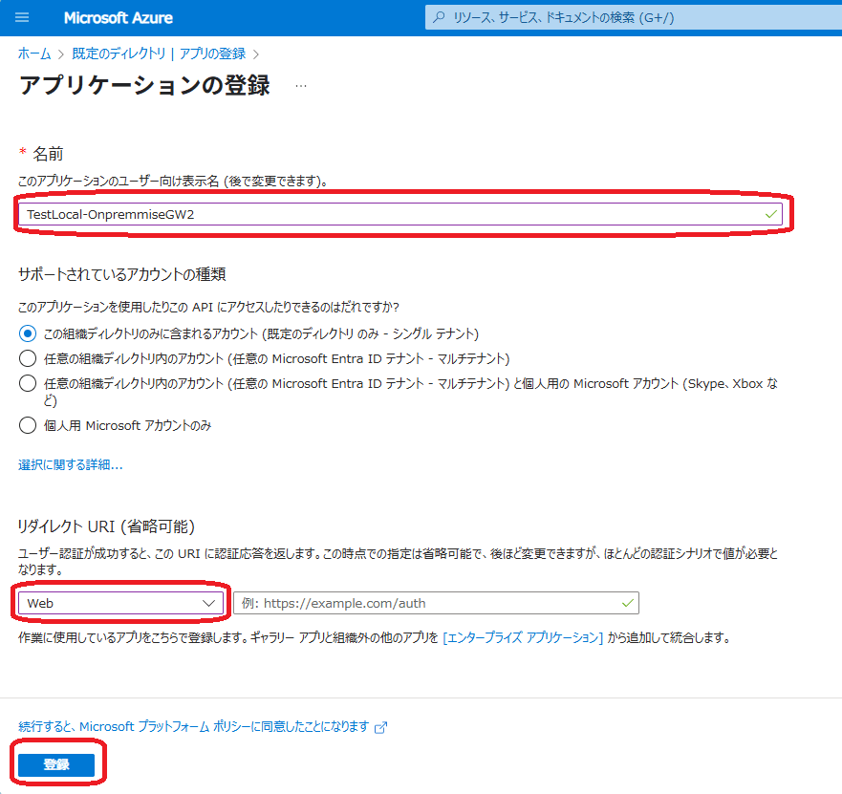Click the 登録 button

point(56,764)
